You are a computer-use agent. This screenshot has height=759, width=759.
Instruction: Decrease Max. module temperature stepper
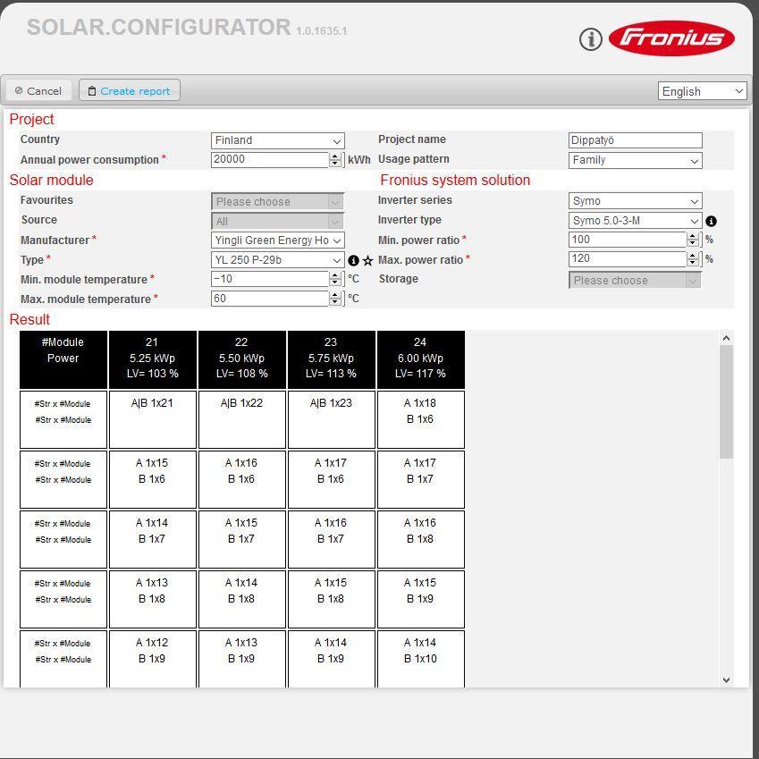coord(335,302)
